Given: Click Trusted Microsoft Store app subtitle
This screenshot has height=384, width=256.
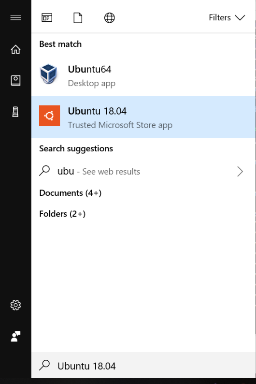Looking at the screenshot, I should click(120, 125).
